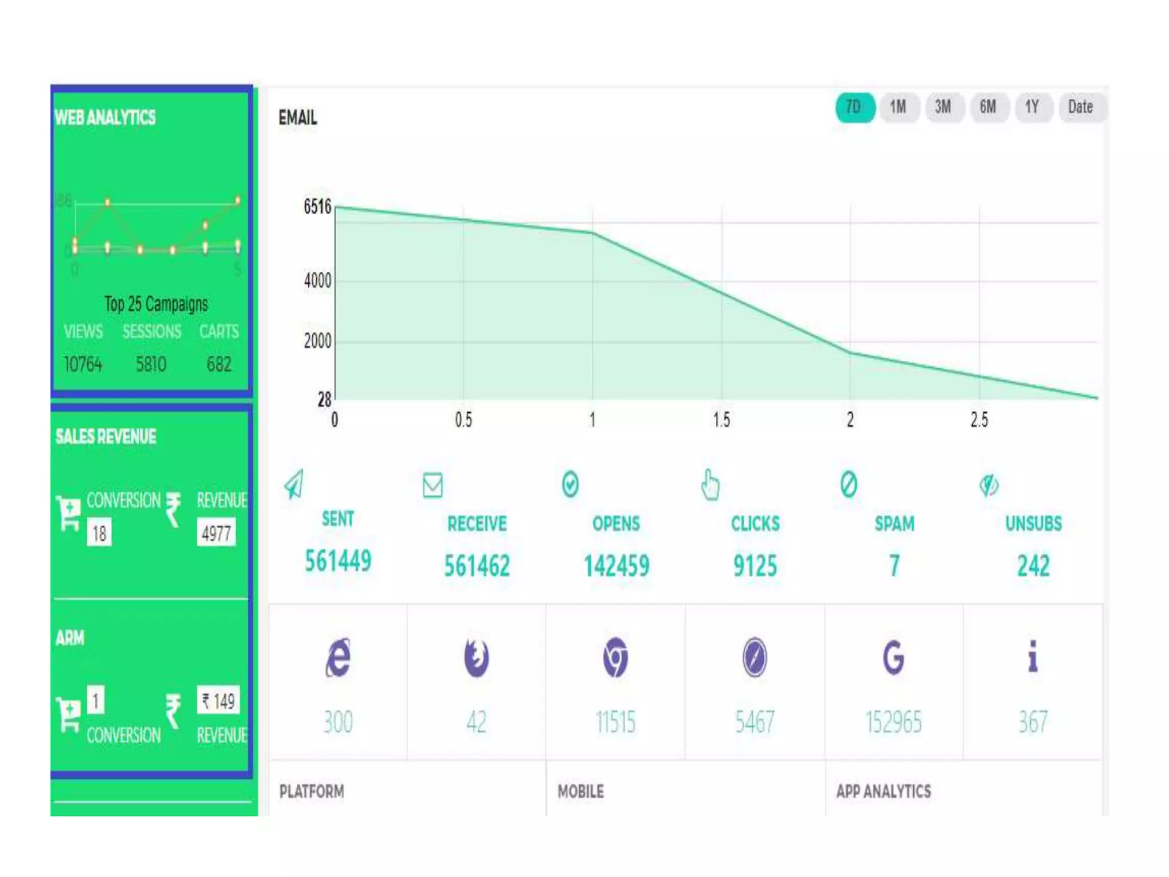Switch to the 1M time range

tap(898, 107)
